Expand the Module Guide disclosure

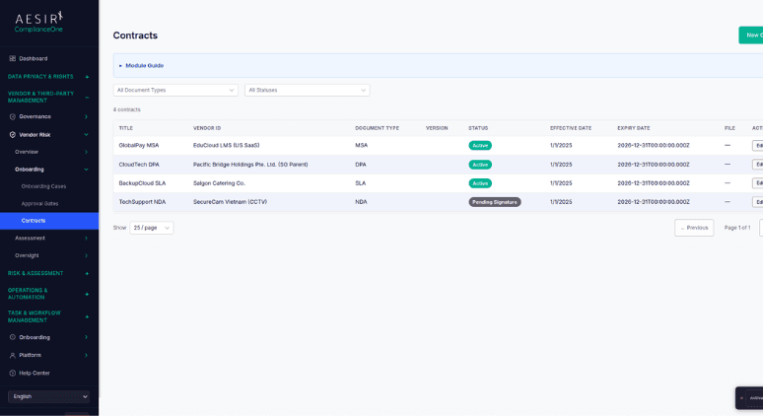tap(141, 66)
